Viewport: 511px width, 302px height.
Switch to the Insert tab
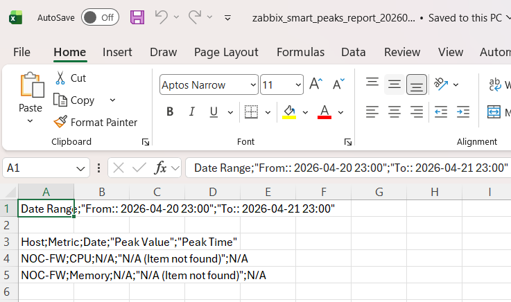tap(117, 52)
